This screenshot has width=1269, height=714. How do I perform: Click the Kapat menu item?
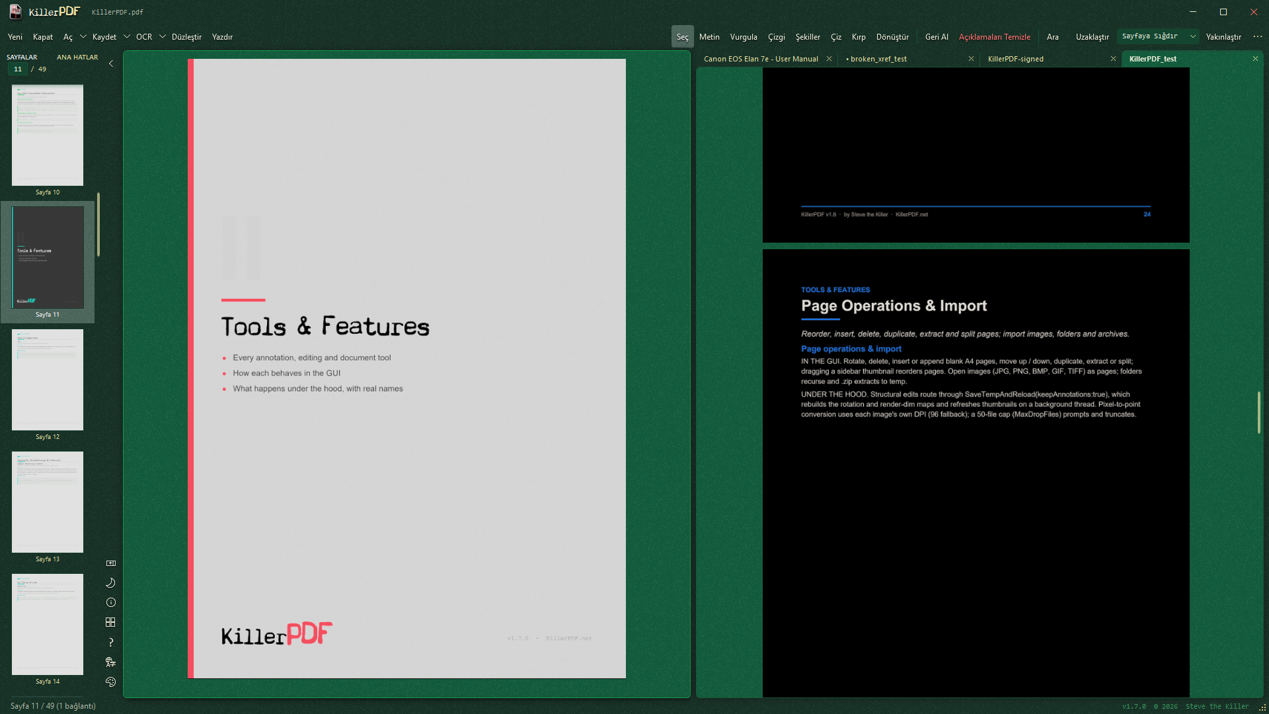[x=43, y=37]
